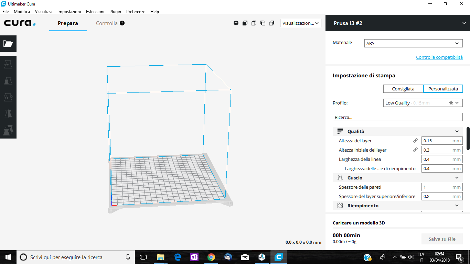Viewport: 470px width, 264px height.
Task: Switch to the Controlla tab
Action: click(x=107, y=23)
